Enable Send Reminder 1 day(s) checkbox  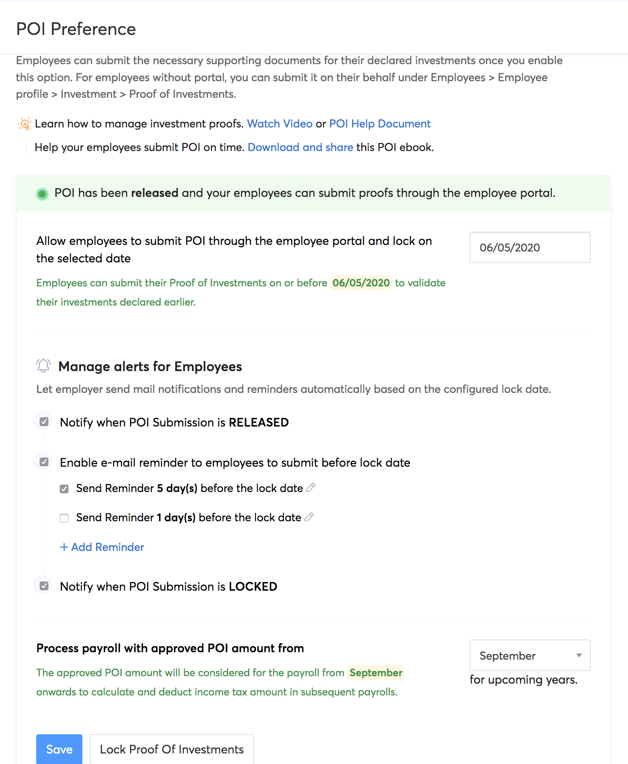coord(64,518)
